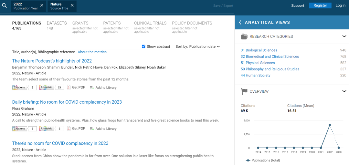Click the search magnifier icon
349x165 pixels.
[x=5, y=6]
